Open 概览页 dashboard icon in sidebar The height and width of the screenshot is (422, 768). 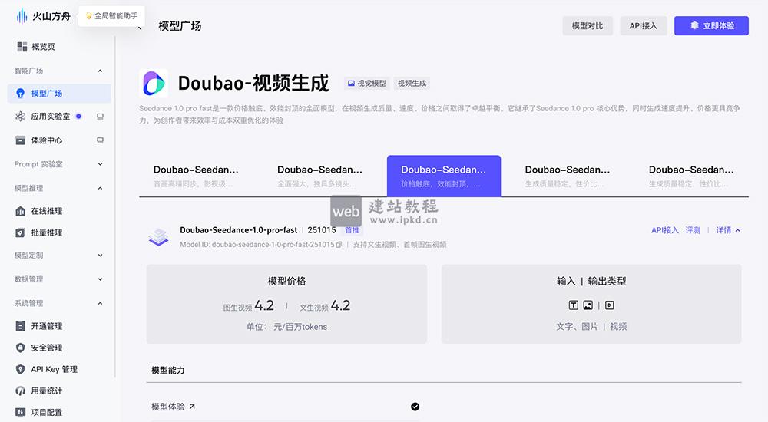click(x=22, y=47)
